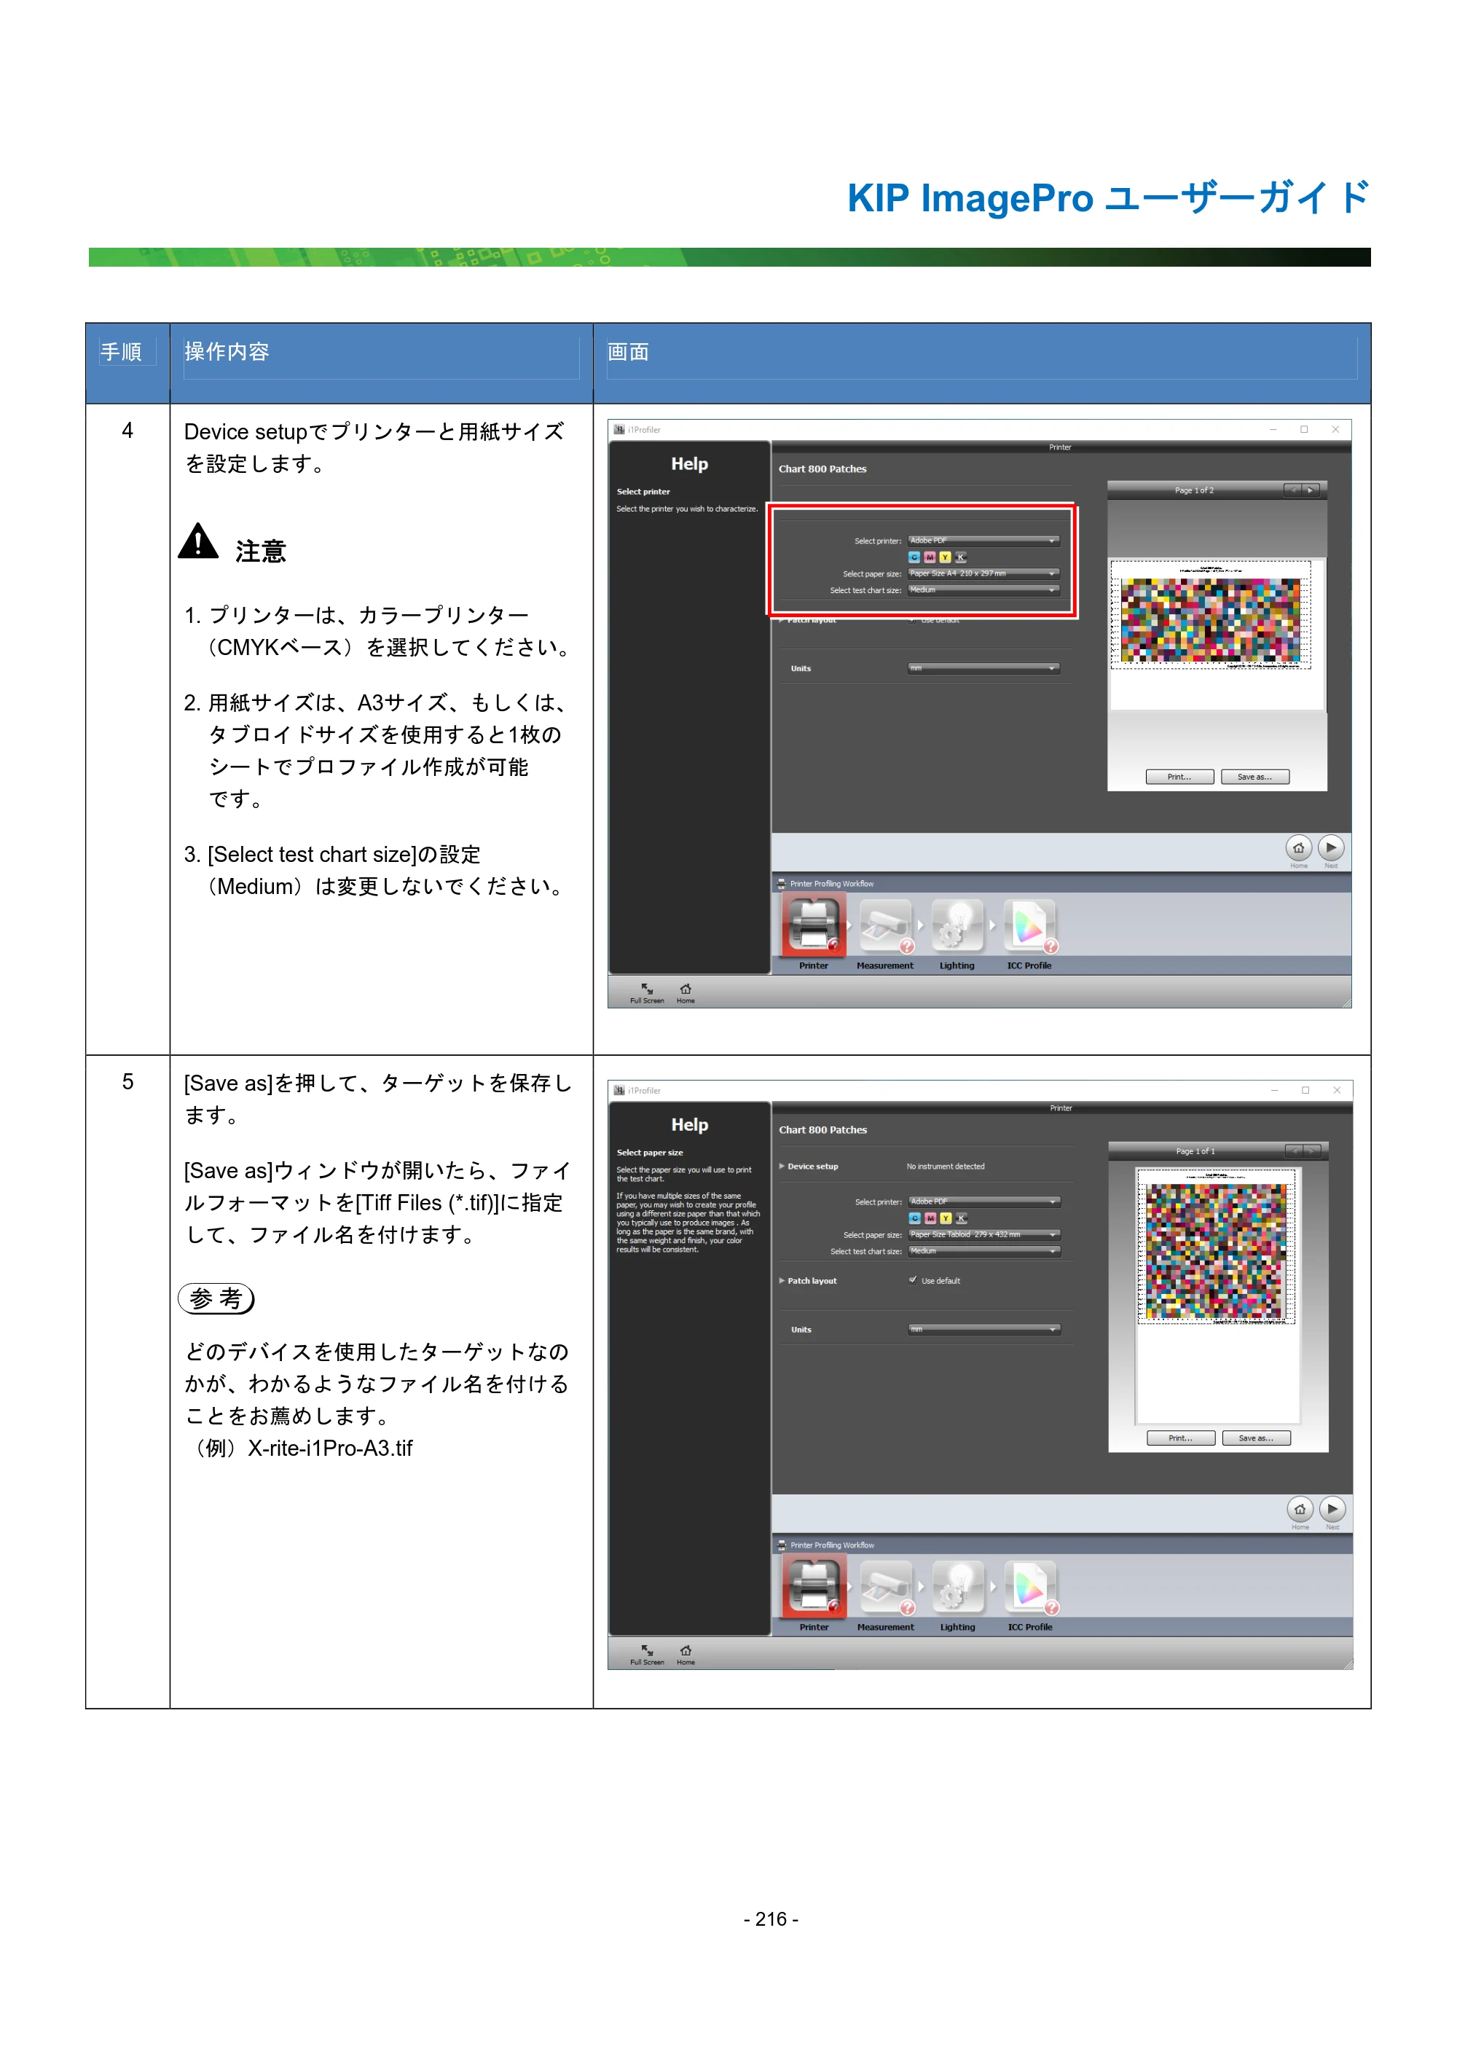Click Save as... in lower i1Profiler window
The height and width of the screenshot is (2062, 1457).
click(1256, 1438)
